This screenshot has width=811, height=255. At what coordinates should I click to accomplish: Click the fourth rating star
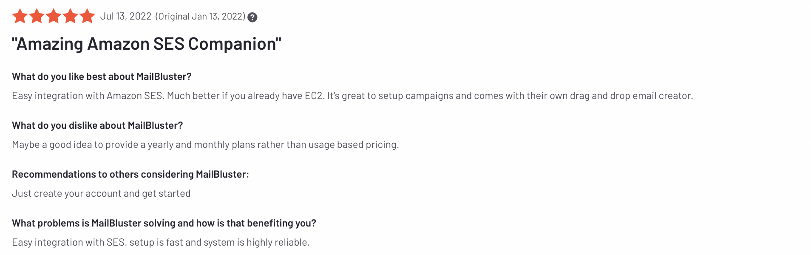coord(71,16)
